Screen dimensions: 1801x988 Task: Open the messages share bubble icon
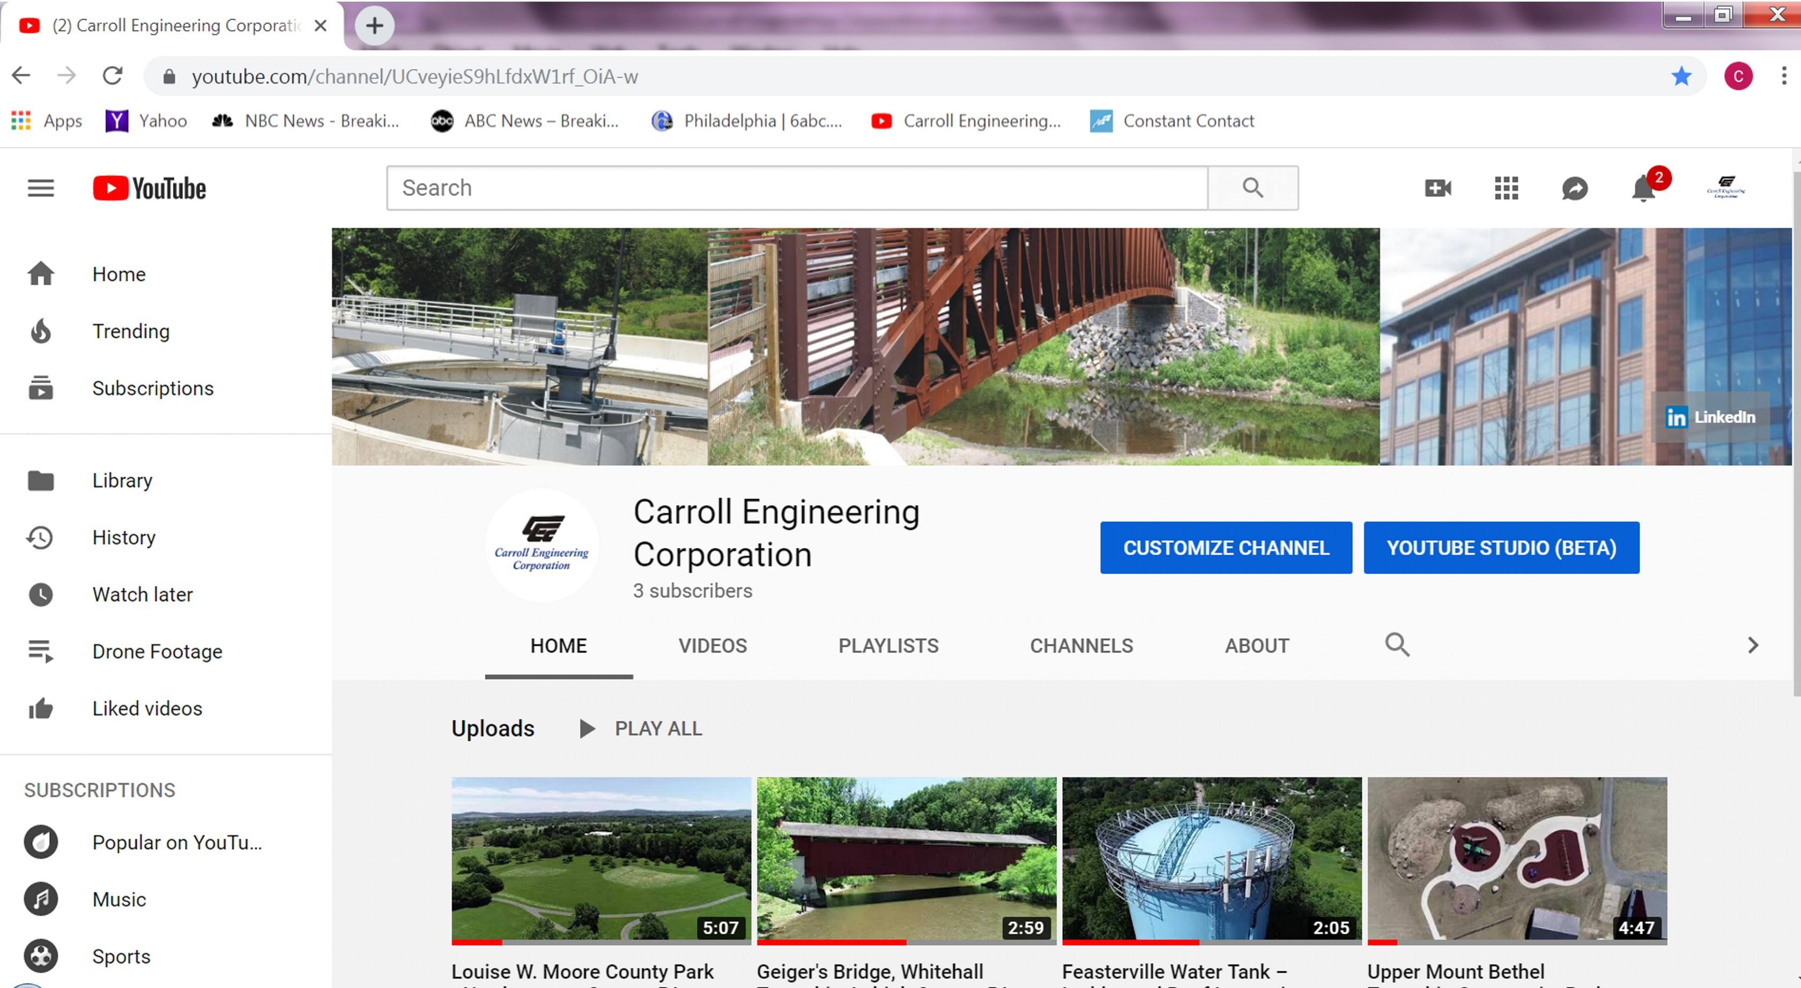click(1575, 188)
